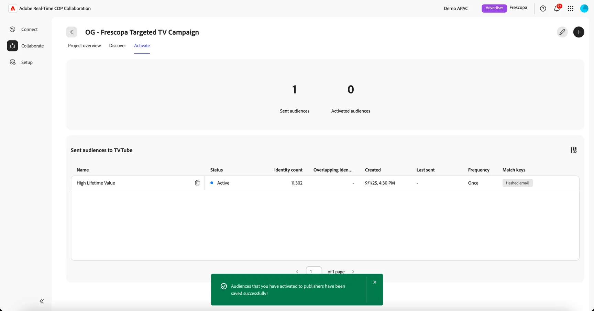
Task: Switch to the Project overview tab
Action: tap(85, 46)
